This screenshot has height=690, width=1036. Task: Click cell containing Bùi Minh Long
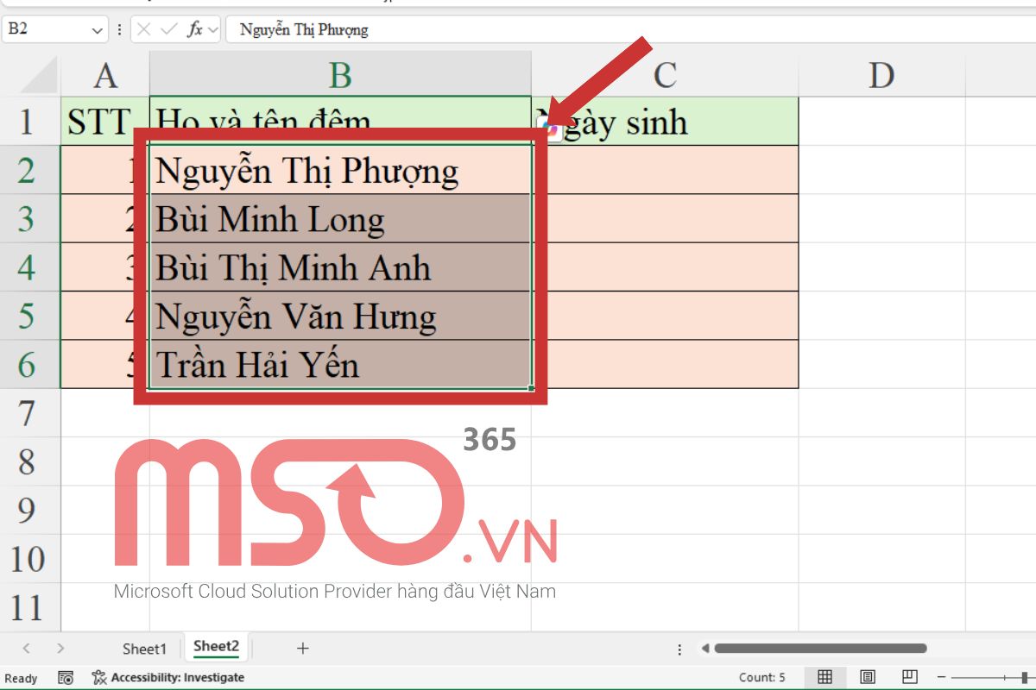click(340, 218)
